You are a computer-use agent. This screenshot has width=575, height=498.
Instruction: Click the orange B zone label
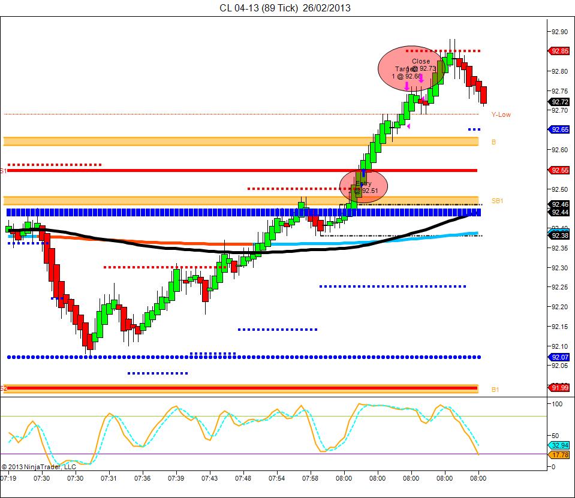(x=493, y=142)
